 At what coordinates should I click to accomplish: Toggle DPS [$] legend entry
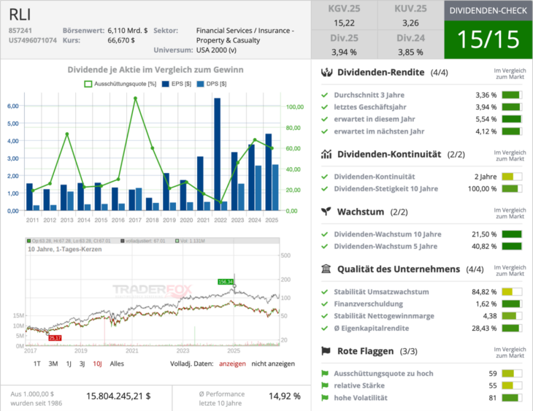click(212, 84)
